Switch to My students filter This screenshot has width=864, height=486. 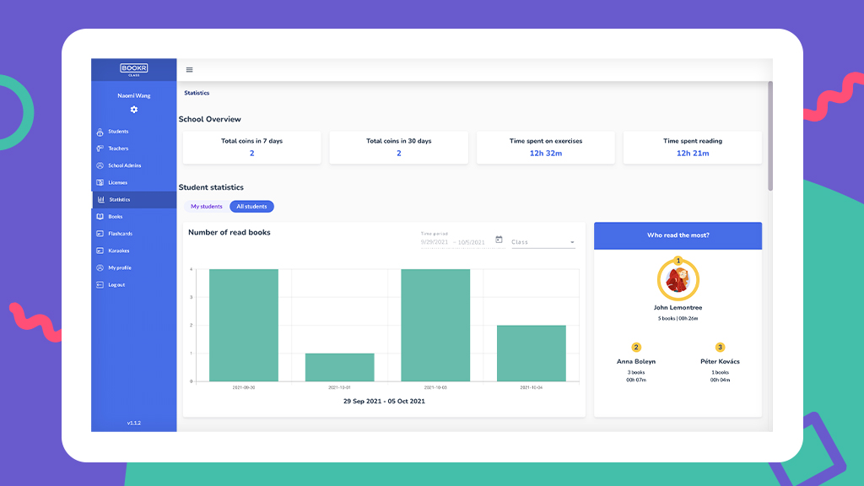(x=207, y=207)
